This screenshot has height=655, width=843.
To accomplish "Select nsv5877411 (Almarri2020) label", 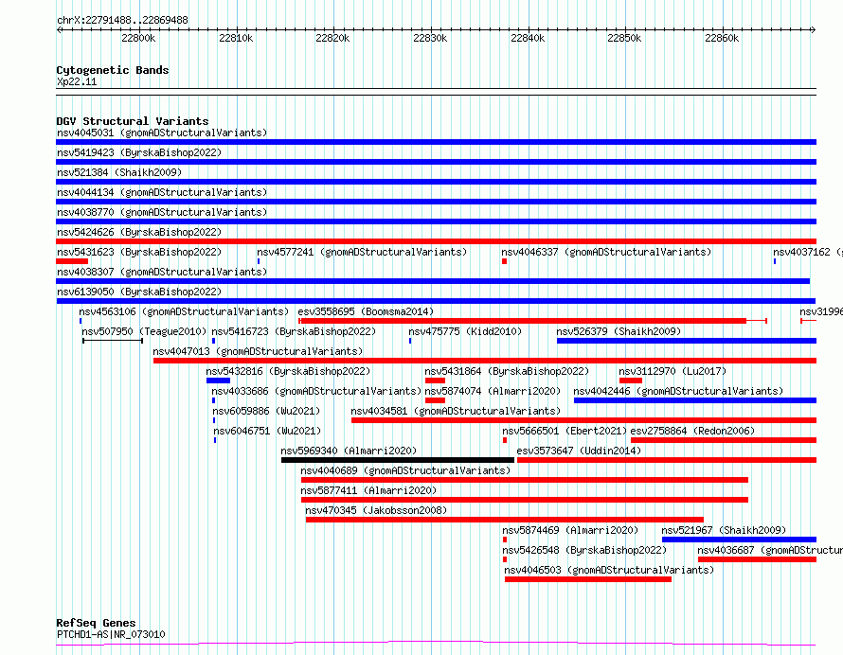I will pos(368,490).
